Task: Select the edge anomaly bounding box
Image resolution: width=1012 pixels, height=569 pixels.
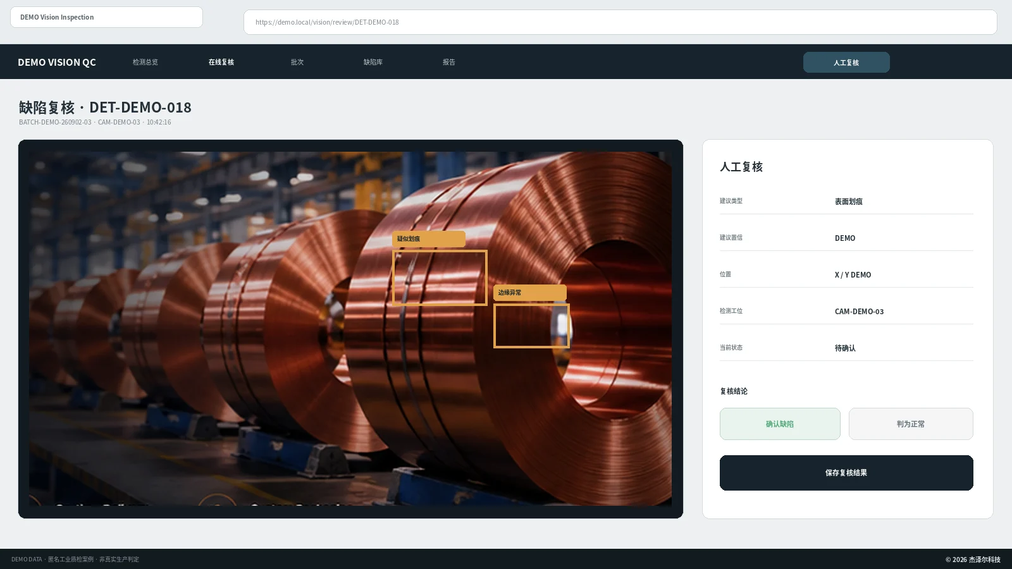Action: 531,326
